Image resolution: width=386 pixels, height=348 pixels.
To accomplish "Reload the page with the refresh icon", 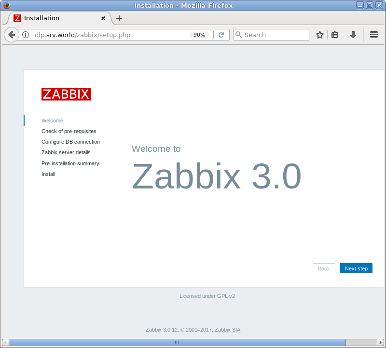I will click(221, 35).
